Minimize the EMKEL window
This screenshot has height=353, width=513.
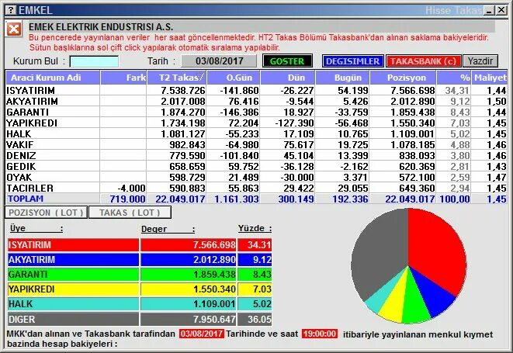[x=490, y=10]
